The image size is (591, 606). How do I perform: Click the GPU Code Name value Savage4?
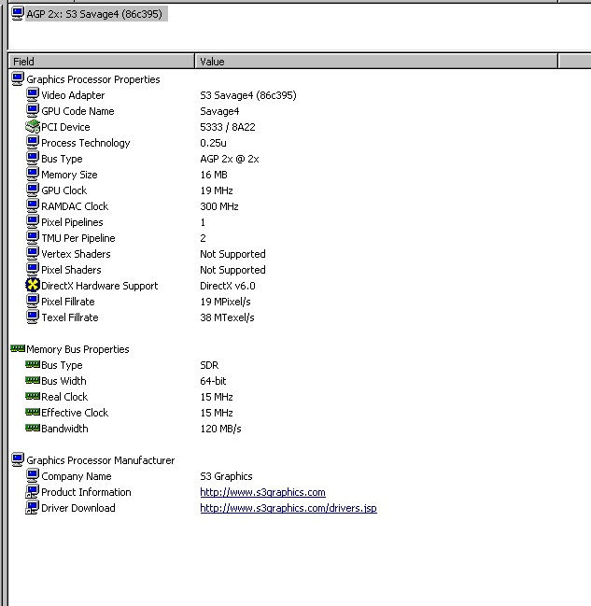click(x=219, y=111)
